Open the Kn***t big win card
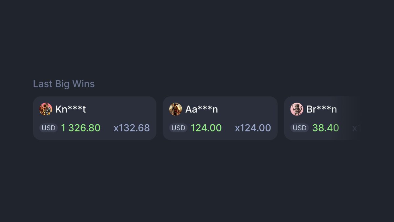This screenshot has width=394, height=222. (95, 118)
